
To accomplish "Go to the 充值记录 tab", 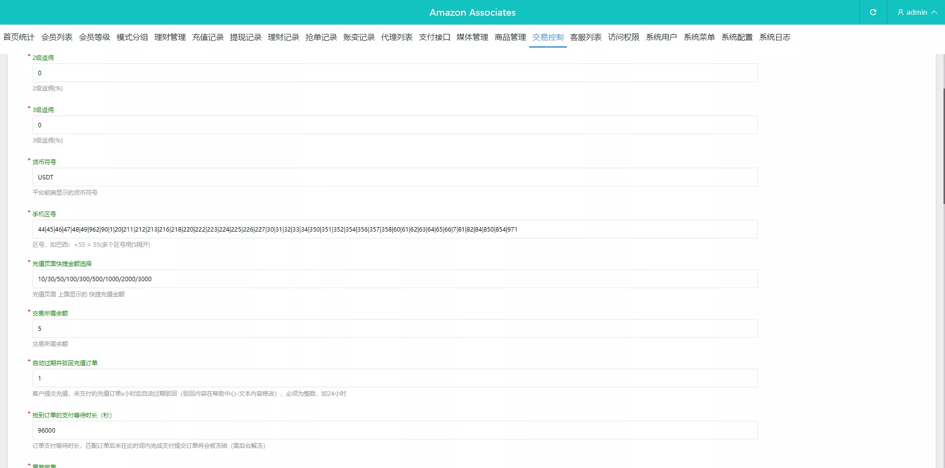I will click(208, 37).
